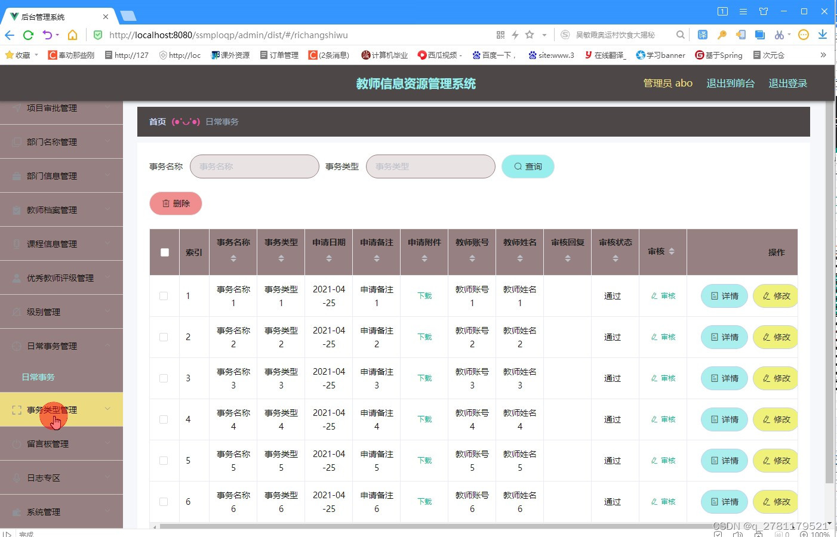Sort by 教师账号 column arrows
This screenshot has height=537, width=837.
(x=472, y=258)
